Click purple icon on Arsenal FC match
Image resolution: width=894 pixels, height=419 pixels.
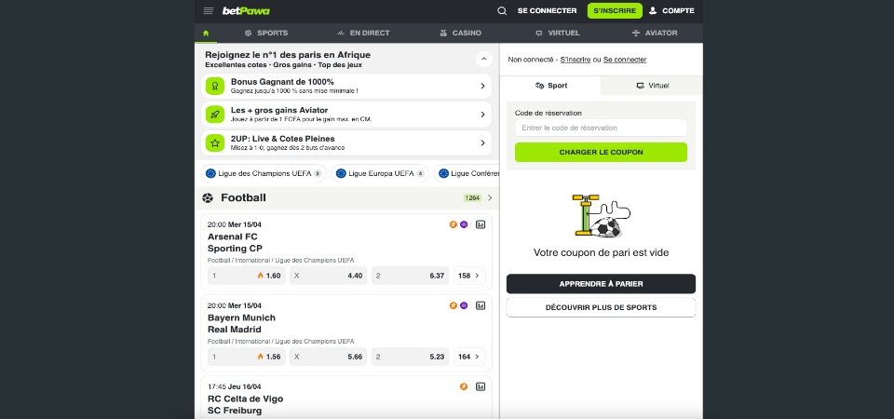click(x=464, y=224)
